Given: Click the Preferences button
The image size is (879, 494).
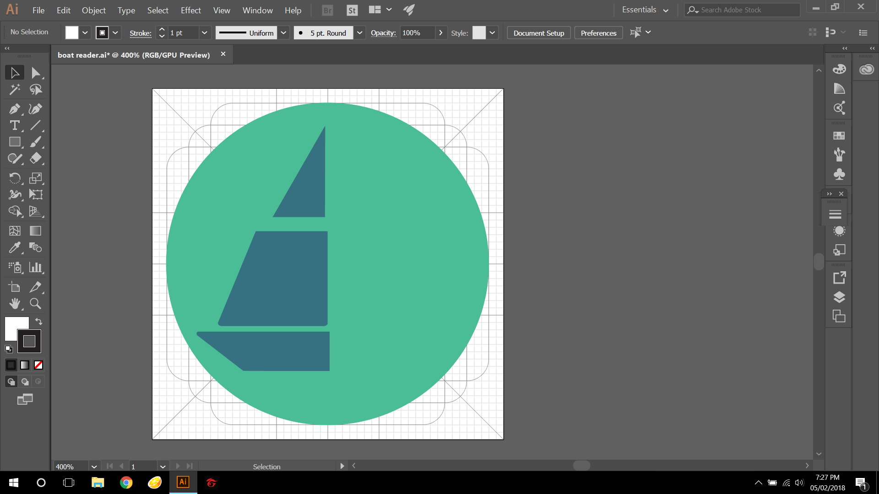Looking at the screenshot, I should [598, 33].
